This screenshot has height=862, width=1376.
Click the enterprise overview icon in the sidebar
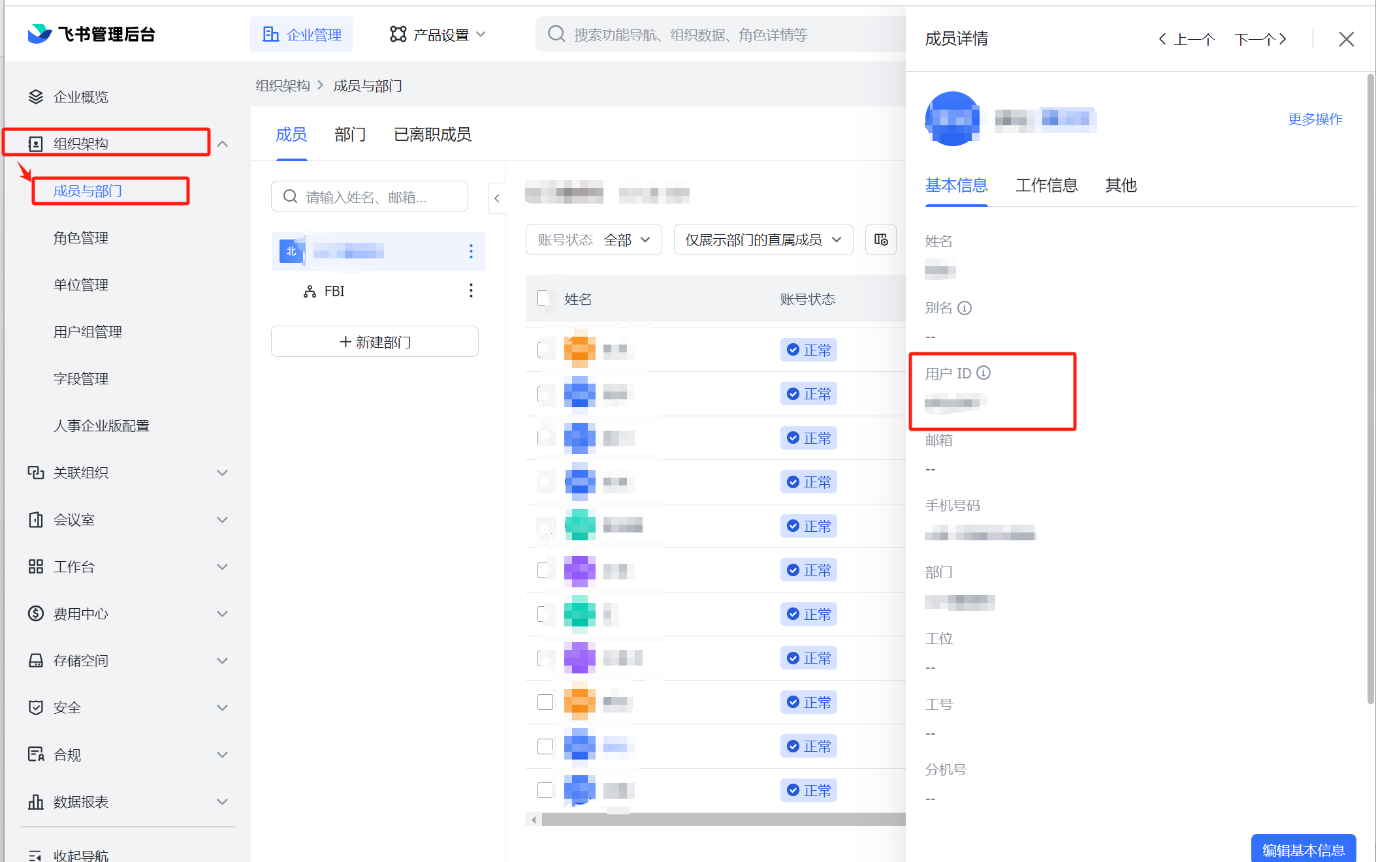tap(36, 97)
